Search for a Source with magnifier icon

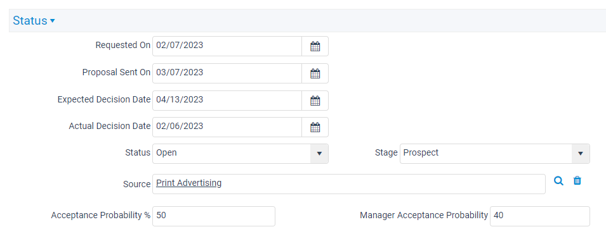[558, 181]
